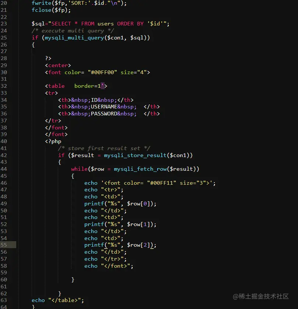Image resolution: width=298 pixels, height=309 pixels.
Task: Click the </font> tag on line 39
Action: (x=56, y=135)
